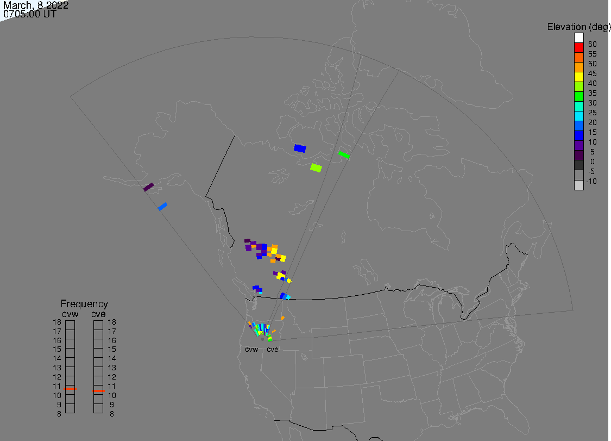The height and width of the screenshot is (441, 611).
Task: Click the 'Frequency' heading
Action: point(84,303)
